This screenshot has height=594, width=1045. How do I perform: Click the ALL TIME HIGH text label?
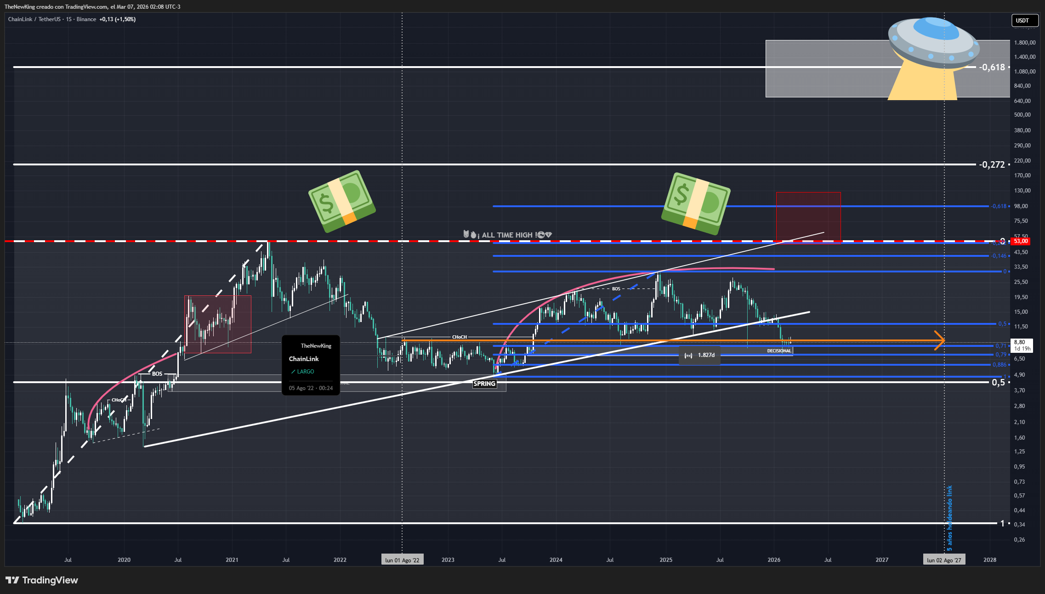pyautogui.click(x=507, y=235)
